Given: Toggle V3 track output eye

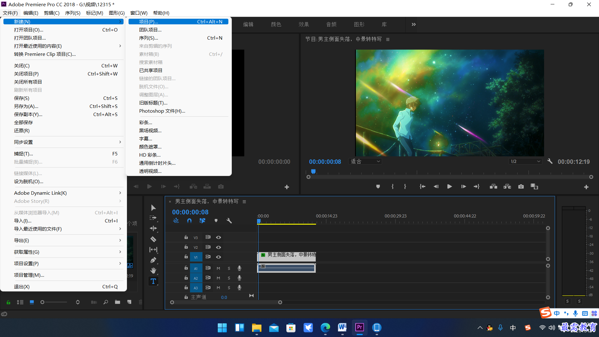Looking at the screenshot, I should tap(218, 237).
